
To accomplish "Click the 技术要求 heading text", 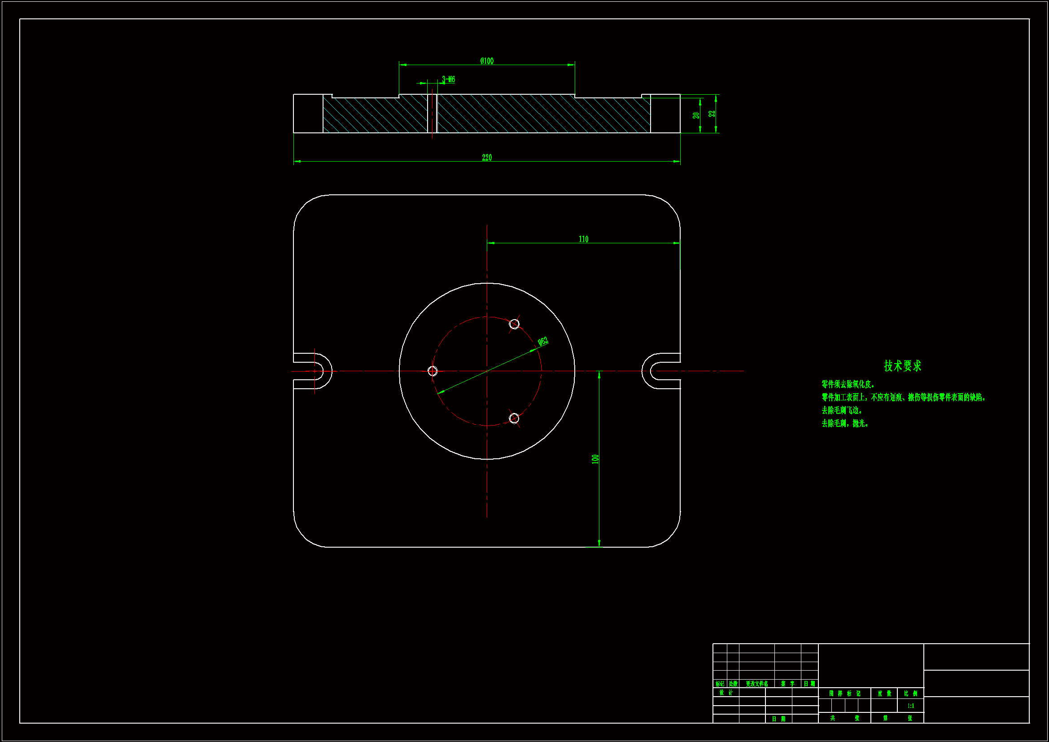I will pos(902,366).
